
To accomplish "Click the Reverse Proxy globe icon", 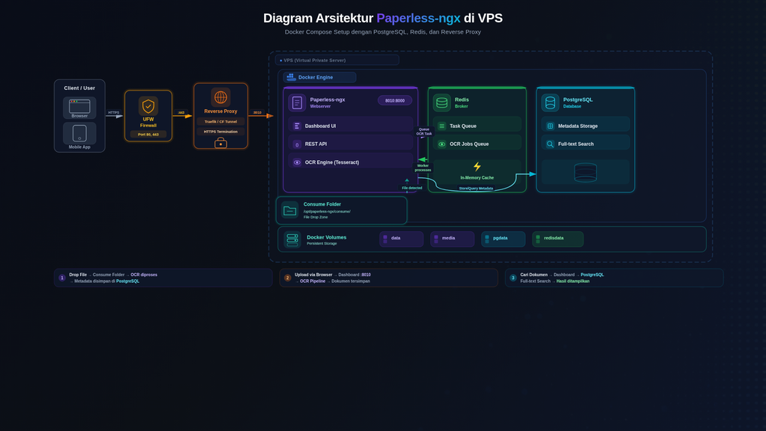I will (221, 97).
